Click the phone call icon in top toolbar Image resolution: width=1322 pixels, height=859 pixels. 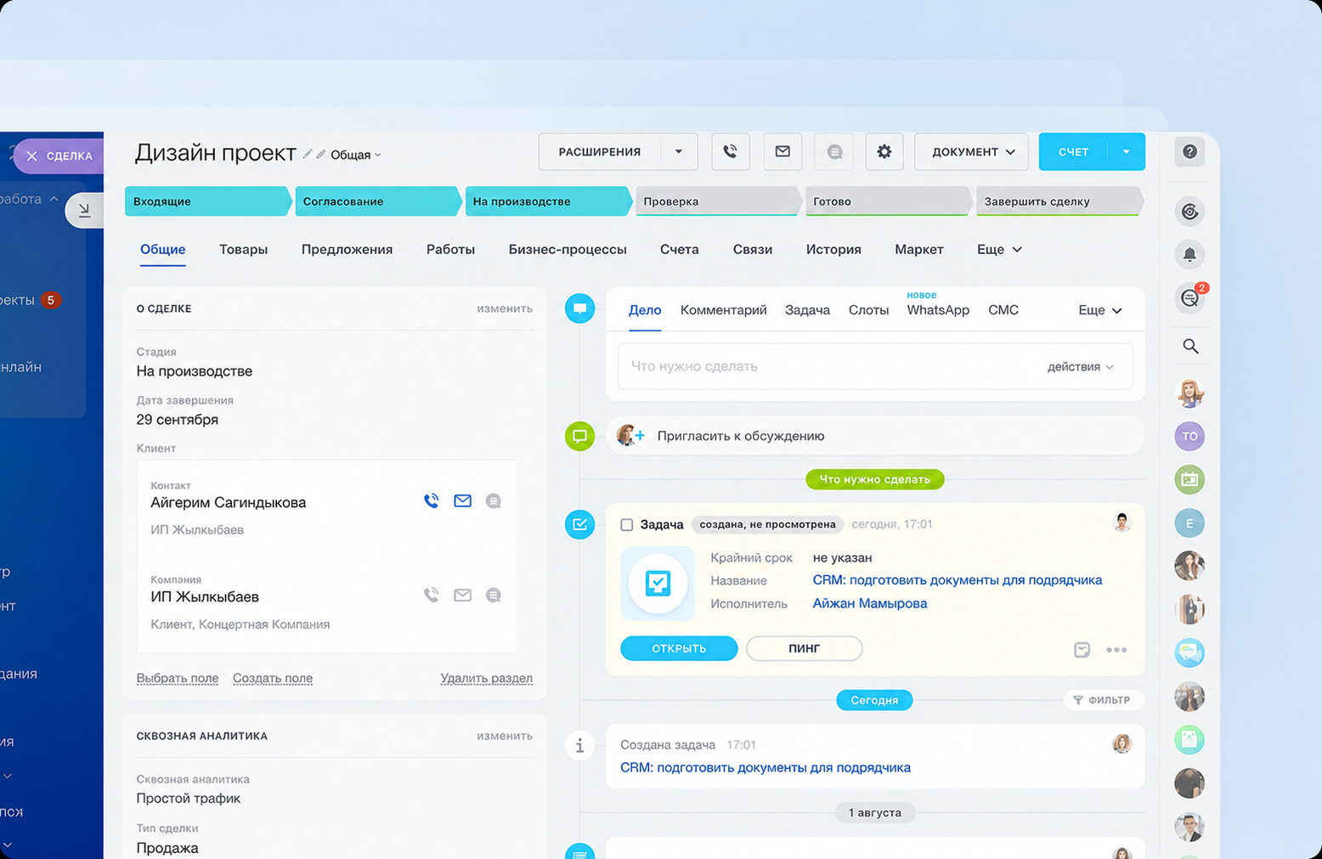point(731,152)
